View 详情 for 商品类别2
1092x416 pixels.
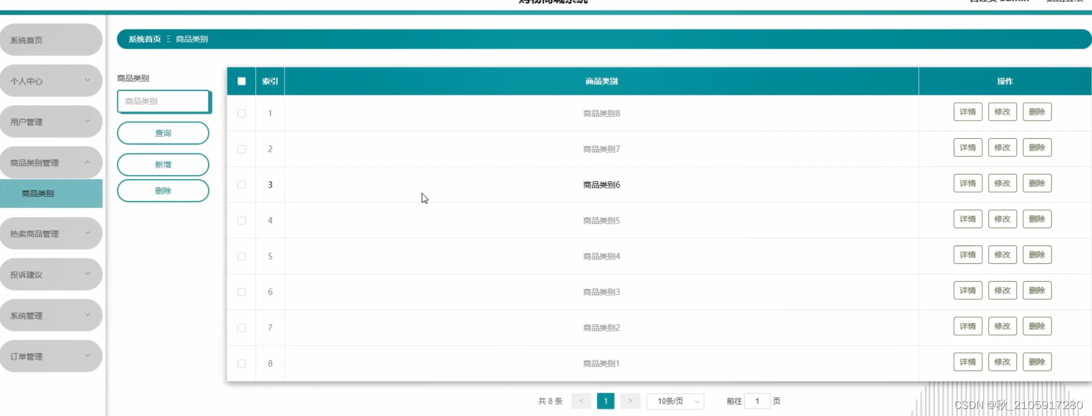click(x=968, y=326)
